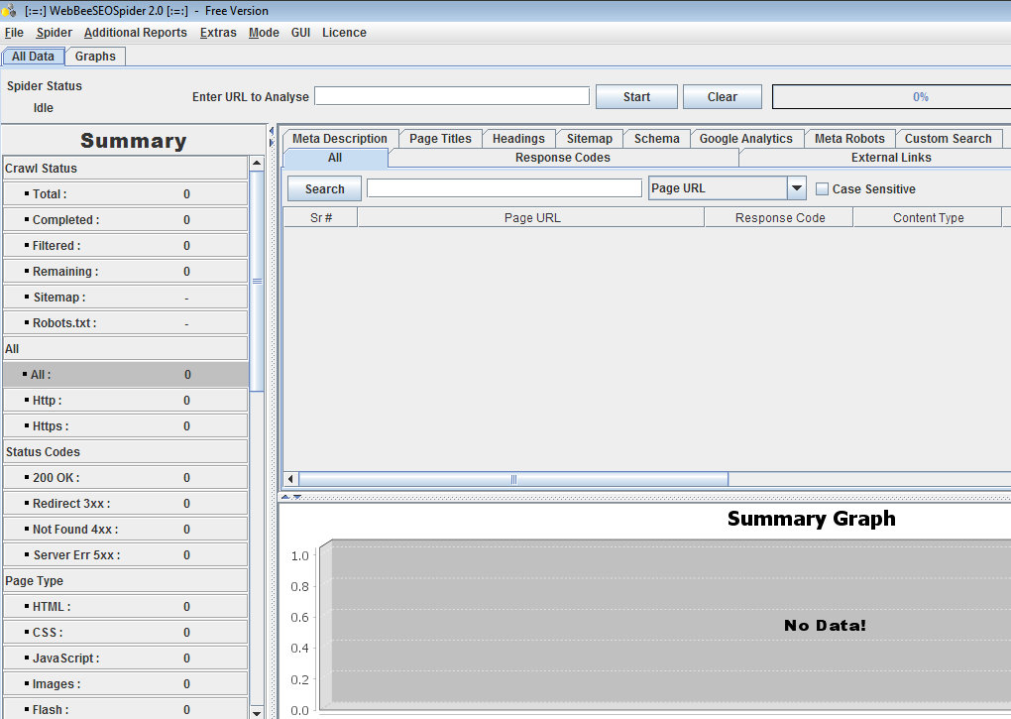Open the Sitemap tab in the results panel

(x=590, y=139)
